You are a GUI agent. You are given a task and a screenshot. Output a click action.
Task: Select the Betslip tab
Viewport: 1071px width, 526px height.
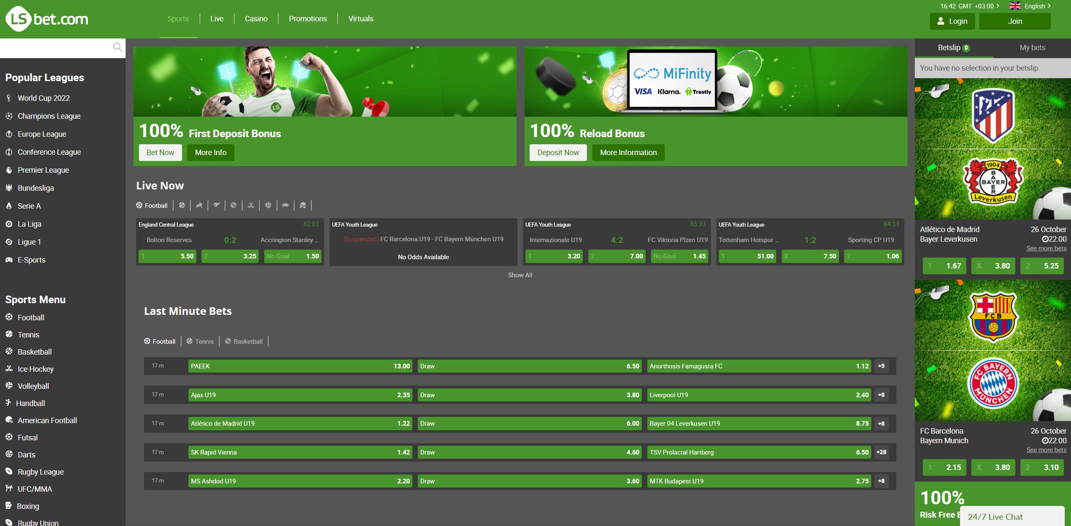click(x=954, y=48)
